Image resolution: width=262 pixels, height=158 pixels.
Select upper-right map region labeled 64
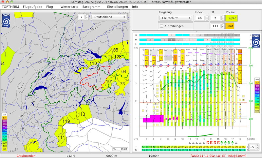pyautogui.click(x=124, y=71)
